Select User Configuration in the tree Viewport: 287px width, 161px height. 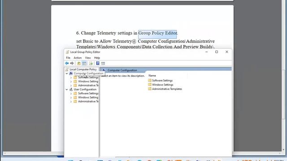point(85,89)
